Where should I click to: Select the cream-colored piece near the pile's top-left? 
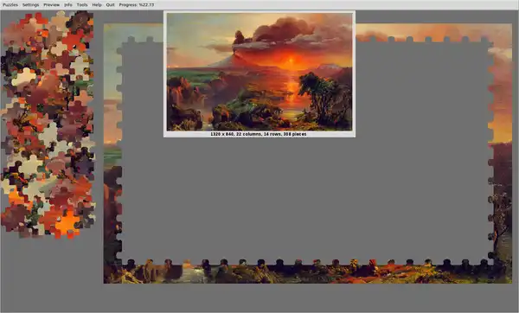click(x=24, y=77)
